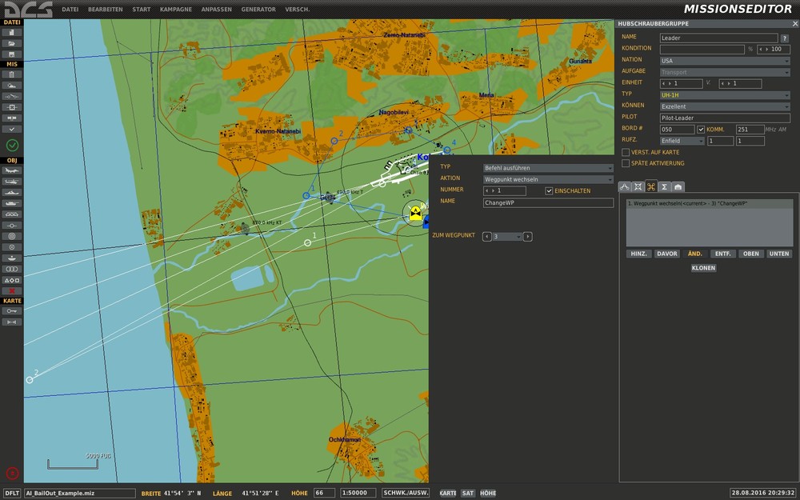Select the ship group tool in sidebar
Screen dimensions: 800x500
pyautogui.click(x=12, y=193)
